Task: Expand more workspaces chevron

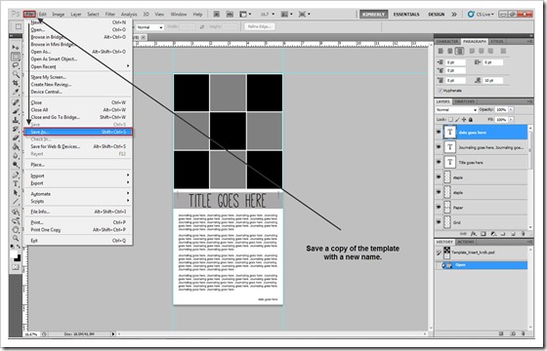Action: pos(454,14)
